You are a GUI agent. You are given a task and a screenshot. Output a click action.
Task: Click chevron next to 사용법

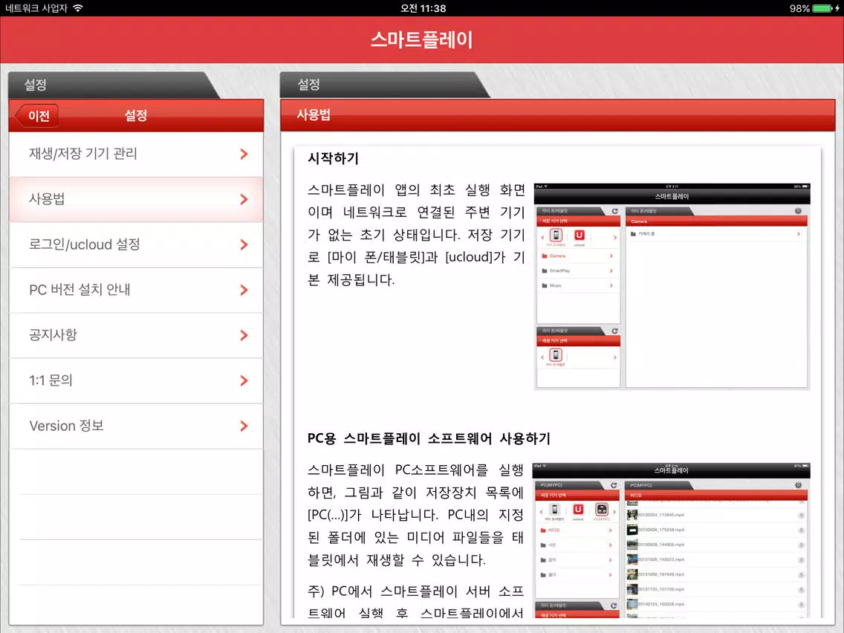pyautogui.click(x=244, y=199)
